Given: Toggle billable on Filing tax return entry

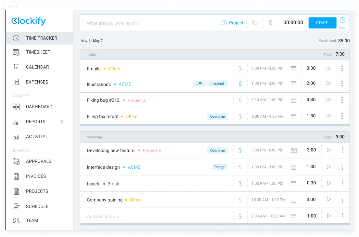Looking at the screenshot, I should 240,116.
